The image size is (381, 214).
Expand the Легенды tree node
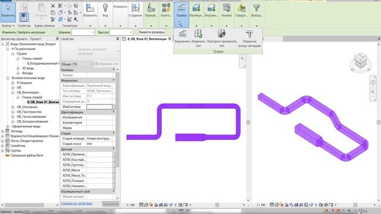click(x=2, y=131)
